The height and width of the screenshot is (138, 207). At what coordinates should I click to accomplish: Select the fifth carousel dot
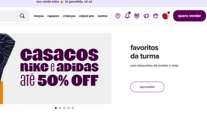(x=73, y=108)
